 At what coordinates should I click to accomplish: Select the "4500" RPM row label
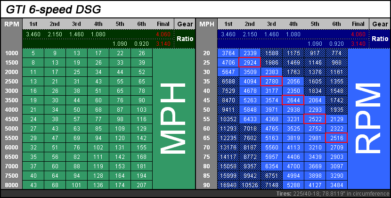coord(11,119)
